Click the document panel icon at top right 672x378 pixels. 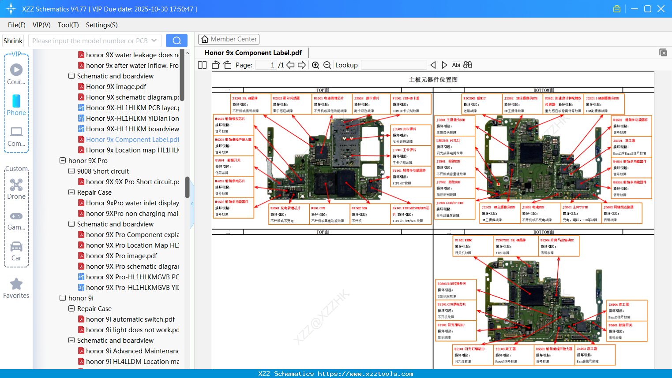[x=663, y=52]
